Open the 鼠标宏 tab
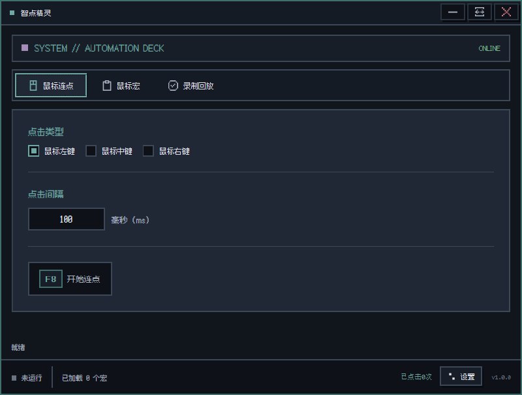522x395 pixels. 121,86
